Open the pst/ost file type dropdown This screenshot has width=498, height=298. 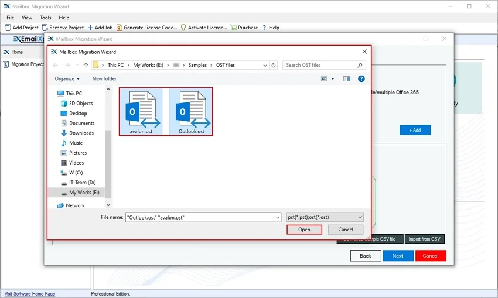click(x=325, y=217)
